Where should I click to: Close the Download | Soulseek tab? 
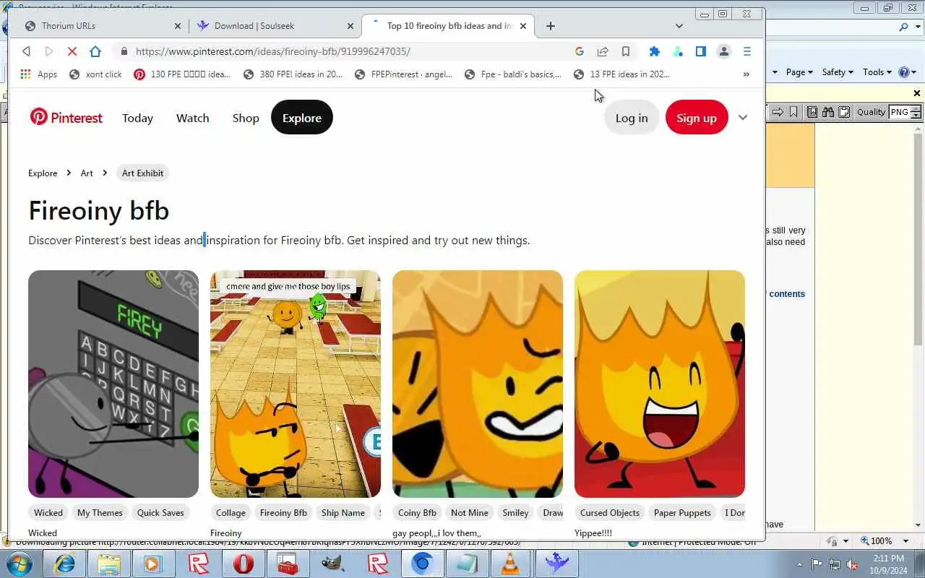[x=350, y=26]
